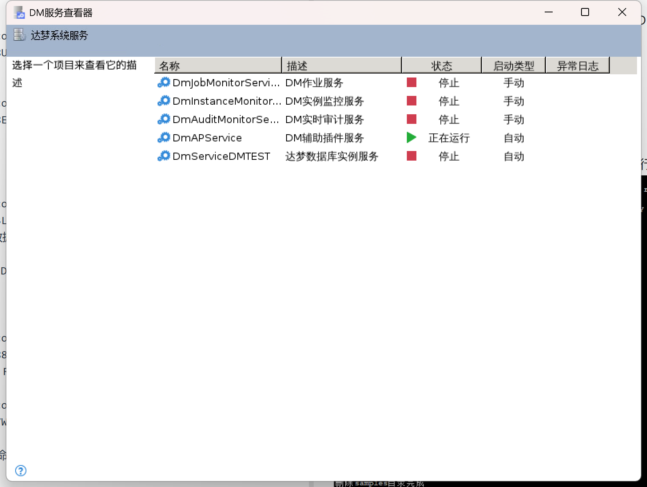Select the DmJobMonitorServi... service name
Viewport: 647px width, 487px height.
point(226,83)
